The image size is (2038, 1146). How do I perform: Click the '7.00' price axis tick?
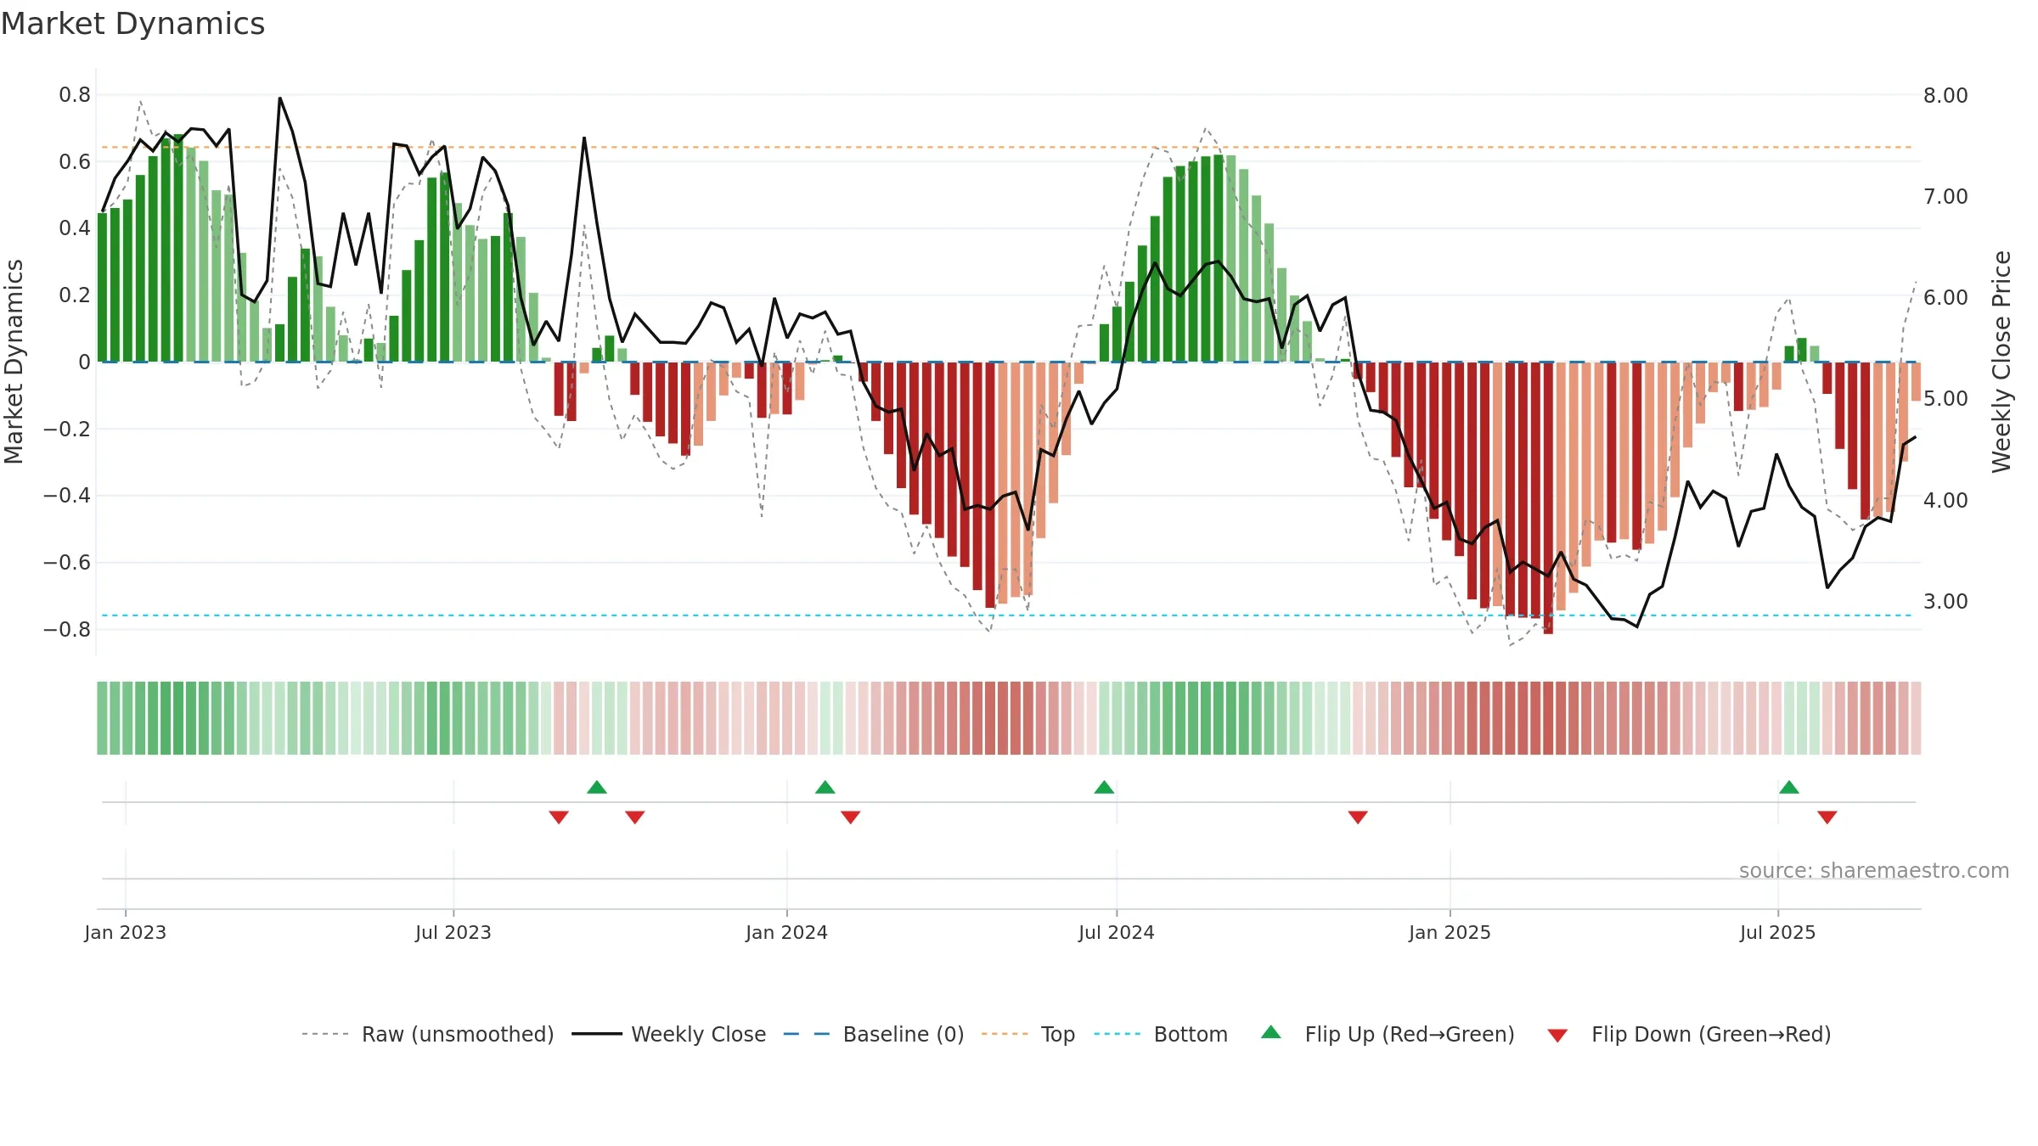click(1946, 197)
